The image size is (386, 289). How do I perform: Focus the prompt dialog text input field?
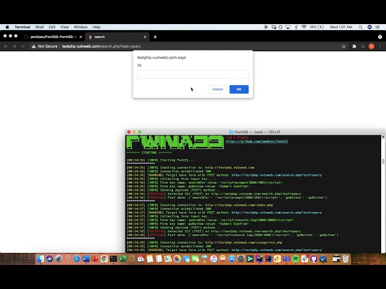point(193,74)
